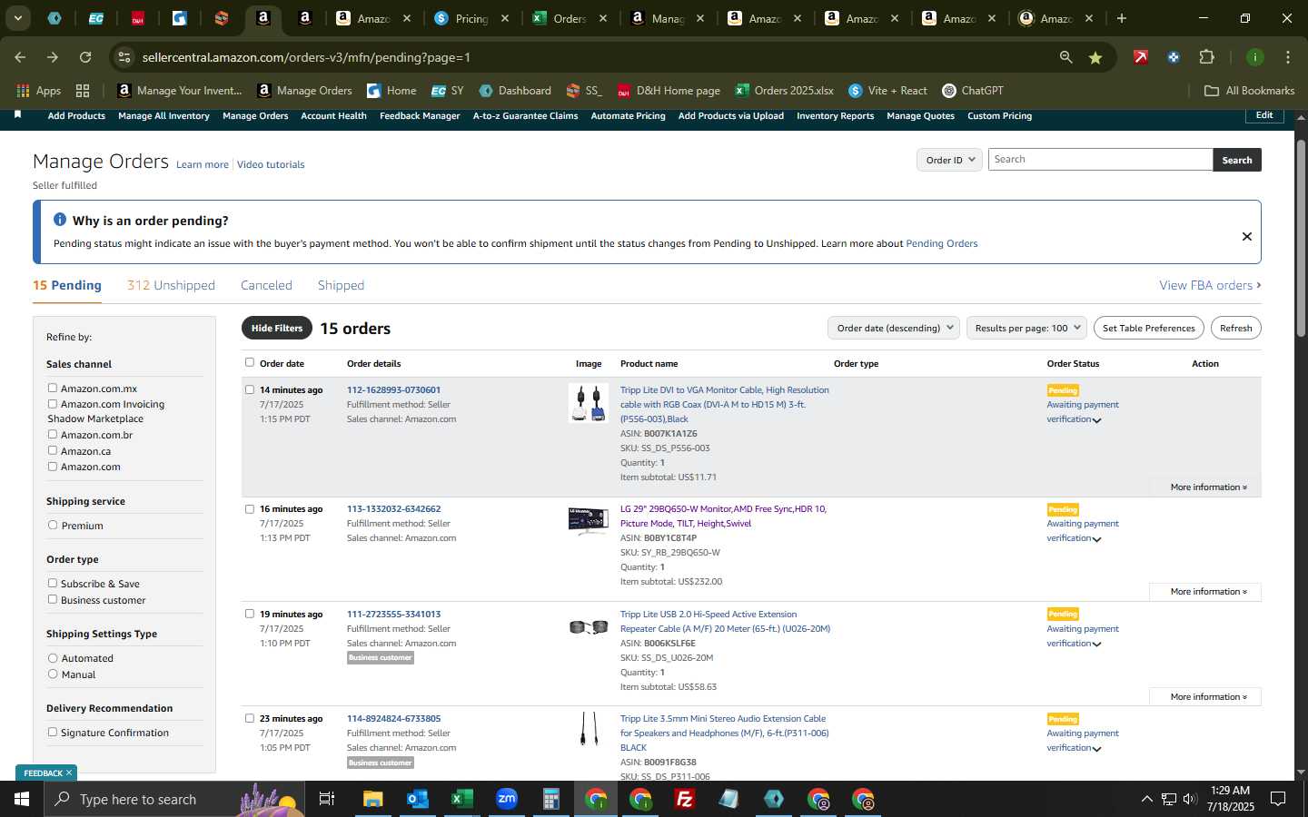Select order 112-1628993-0730601 checkbox
This screenshot has height=817, width=1308.
[x=250, y=389]
